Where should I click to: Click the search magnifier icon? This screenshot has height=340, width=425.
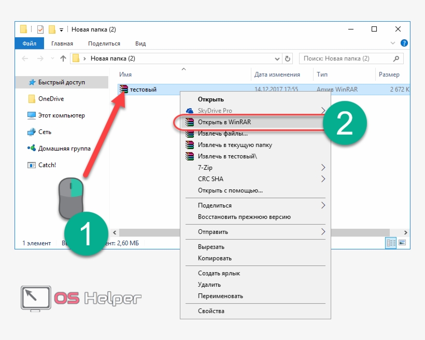click(396, 58)
